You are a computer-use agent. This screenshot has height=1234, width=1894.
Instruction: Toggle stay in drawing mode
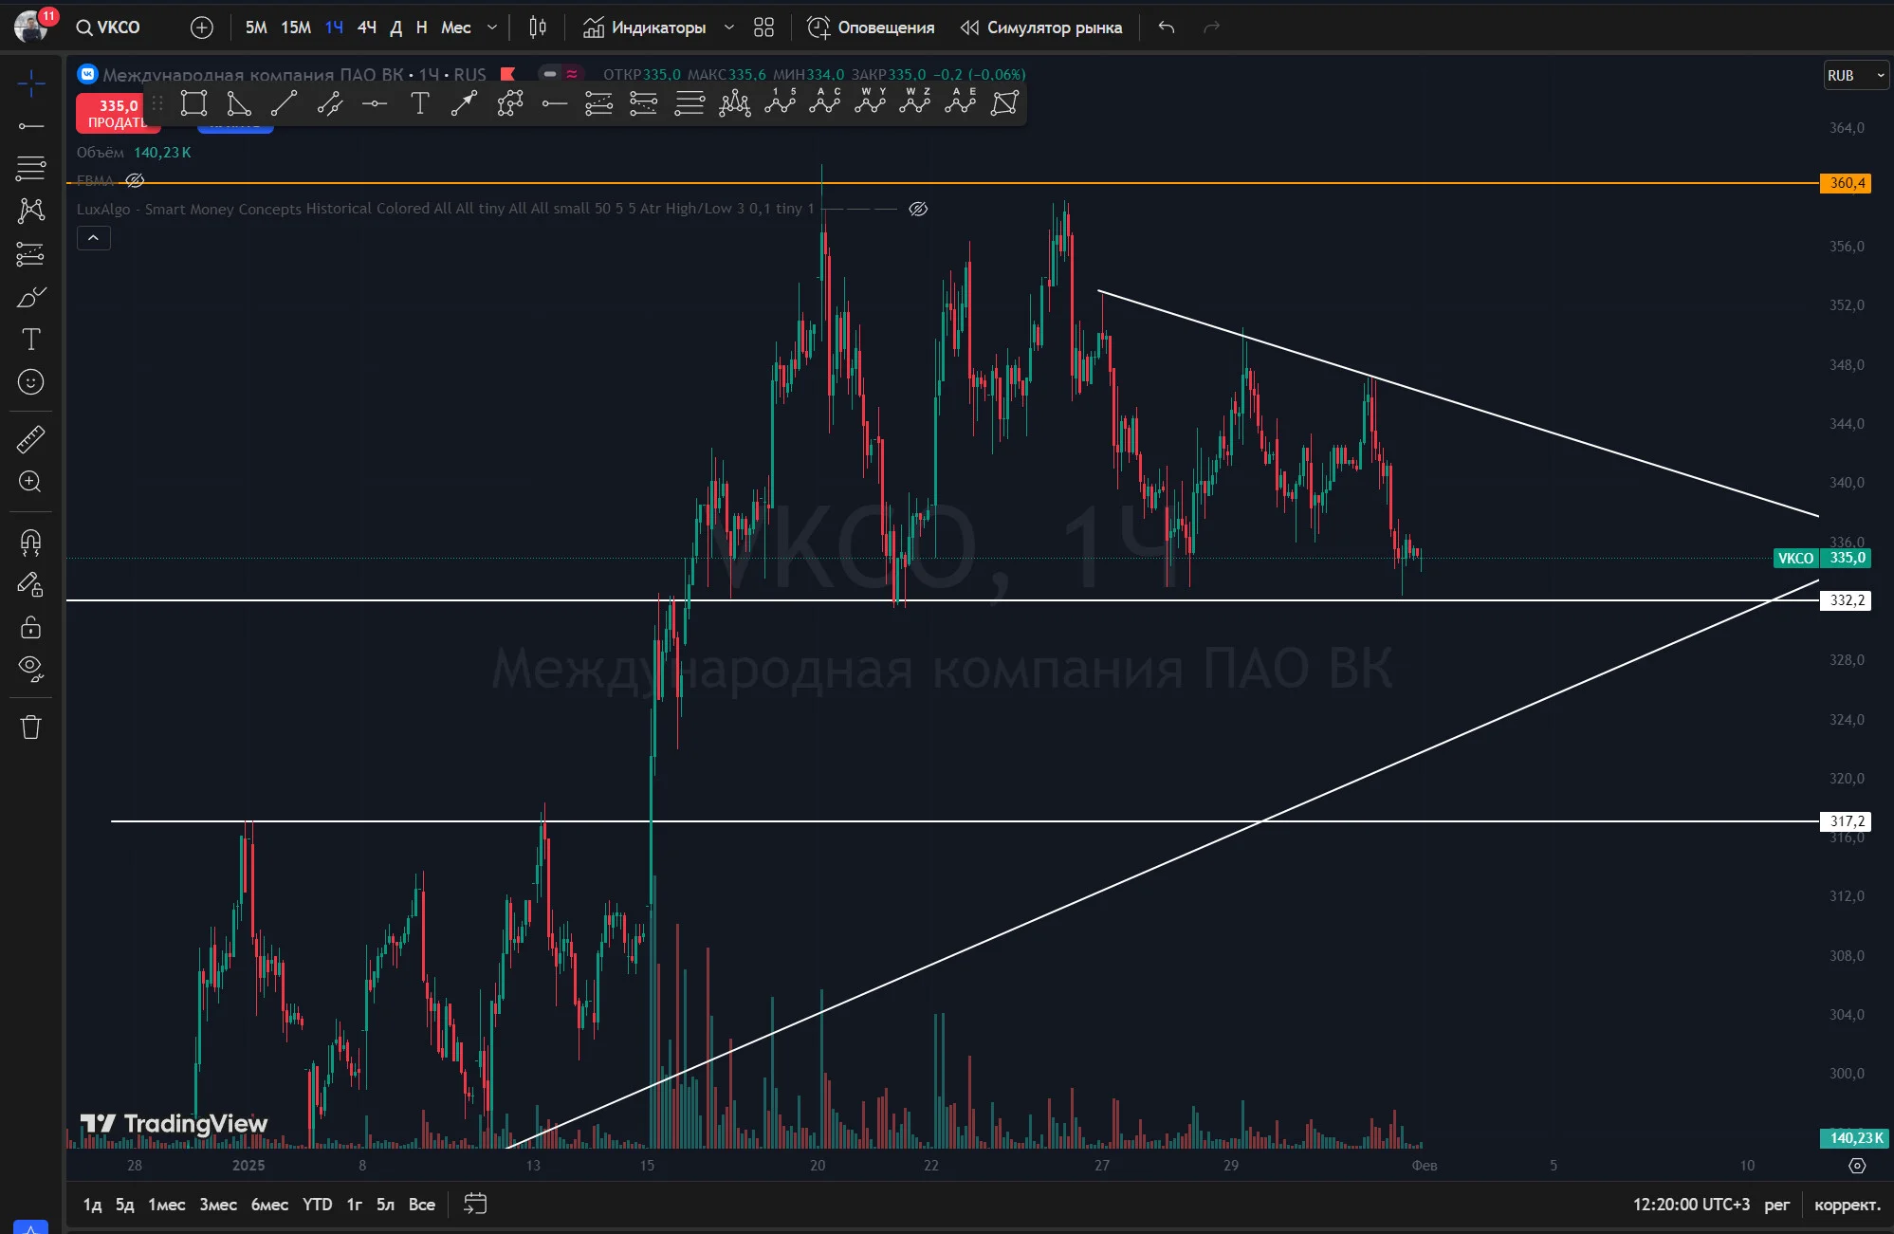click(x=31, y=584)
